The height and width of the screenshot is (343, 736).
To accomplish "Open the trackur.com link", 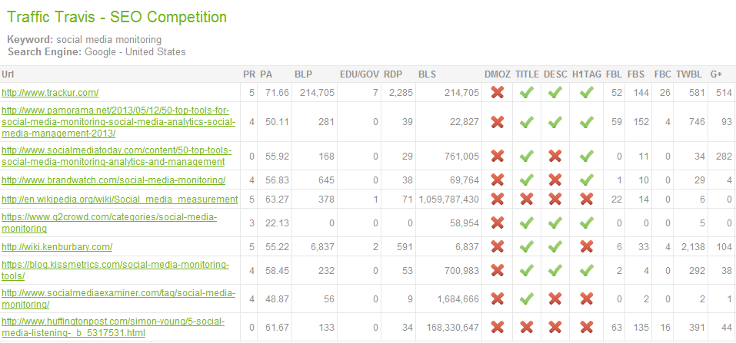I will pyautogui.click(x=50, y=93).
